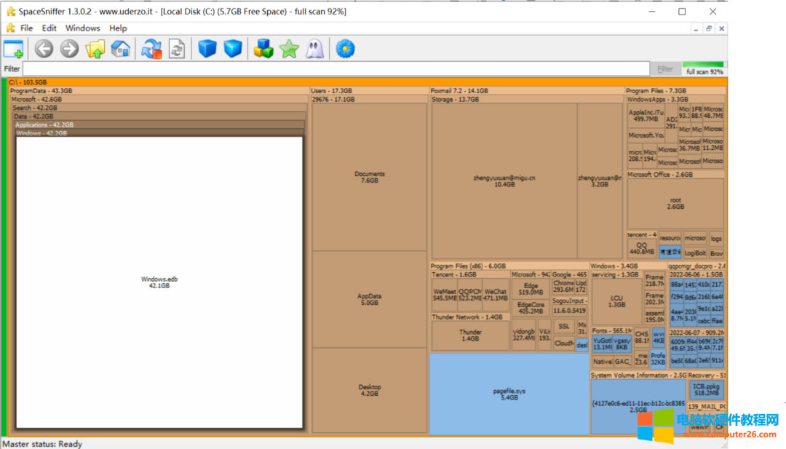
Task: Click the colored cubes toolbar icon
Action: 263,49
